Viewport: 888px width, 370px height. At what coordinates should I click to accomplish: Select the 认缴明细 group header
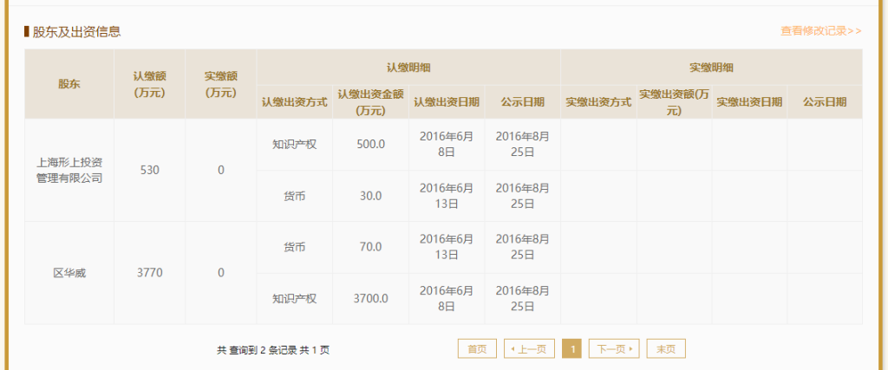pos(408,67)
